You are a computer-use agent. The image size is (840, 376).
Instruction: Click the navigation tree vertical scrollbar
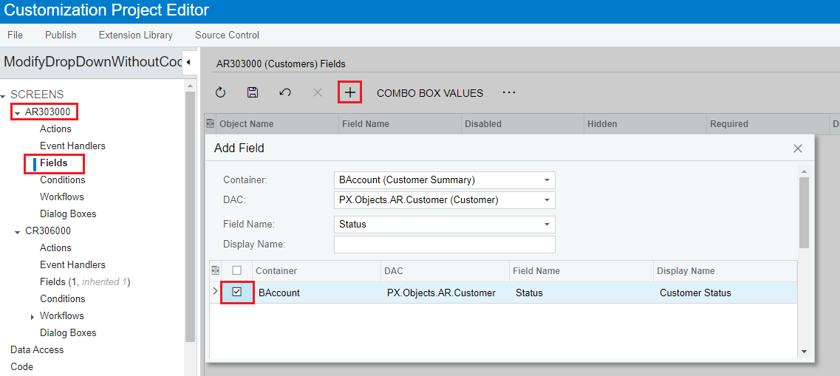(190, 216)
